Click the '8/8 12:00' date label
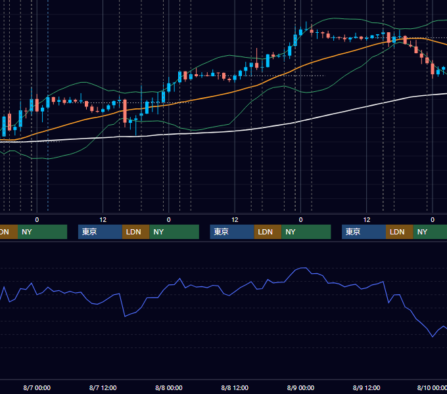The width and height of the screenshot is (447, 394). pos(235,387)
